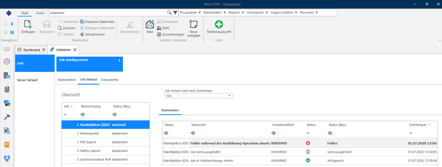Open the calculator sidebar icon
The height and width of the screenshot is (167, 442).
[x=7, y=89]
